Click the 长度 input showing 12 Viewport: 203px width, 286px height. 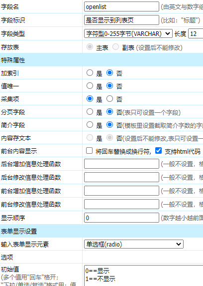[x=196, y=33]
